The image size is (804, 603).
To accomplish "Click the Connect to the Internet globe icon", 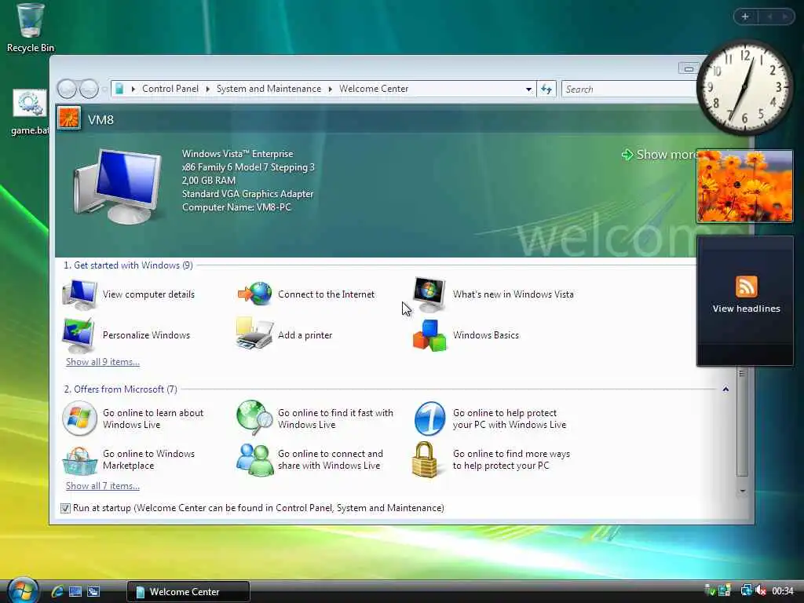I will tap(254, 294).
